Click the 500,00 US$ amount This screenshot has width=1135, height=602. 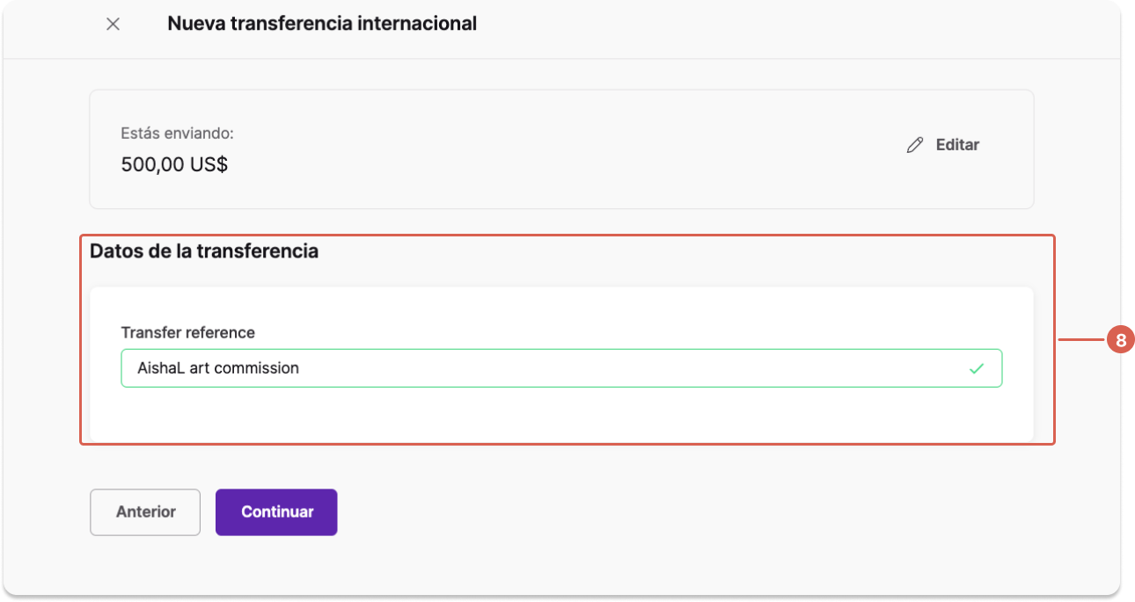click(174, 164)
